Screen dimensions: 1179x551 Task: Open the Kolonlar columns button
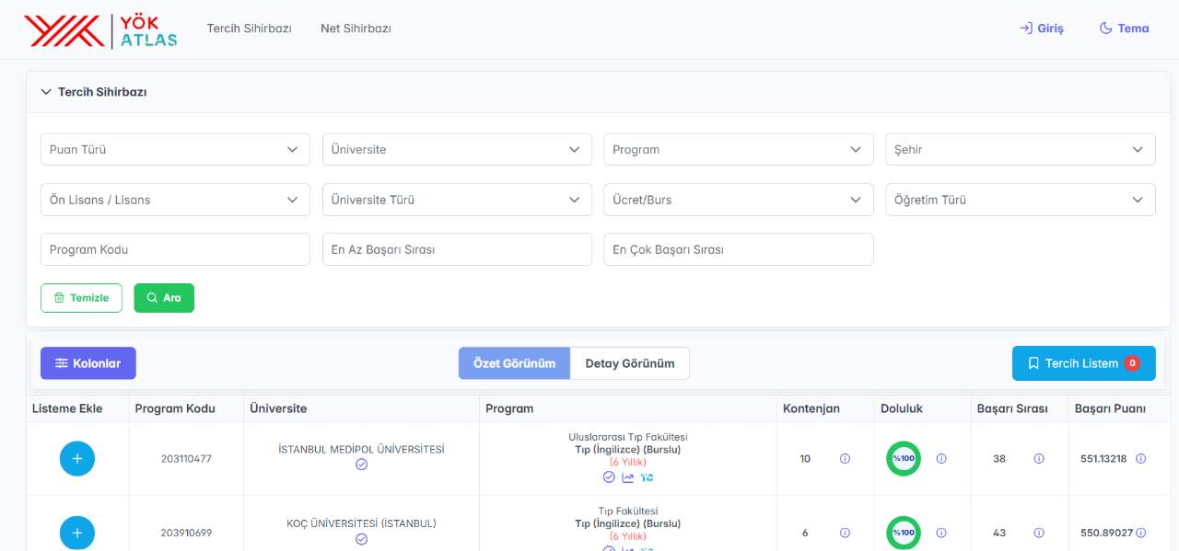(x=88, y=363)
